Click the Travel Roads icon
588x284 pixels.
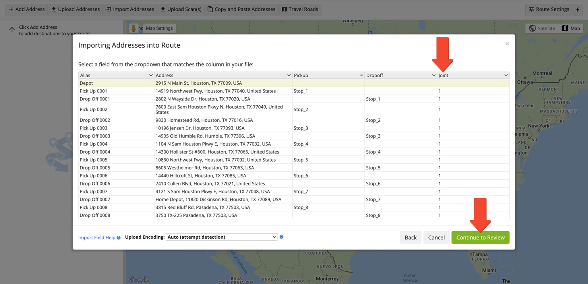tap(285, 9)
